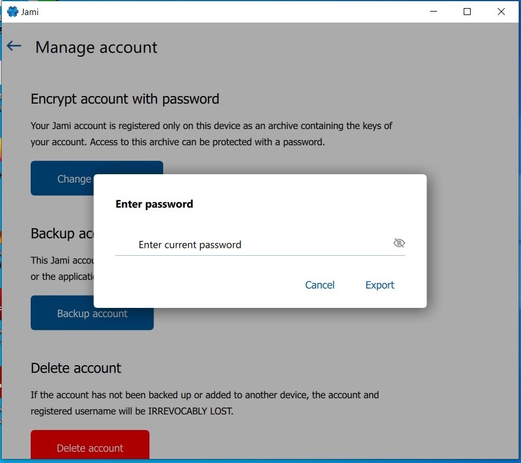Confirm with the Export button

pos(380,285)
